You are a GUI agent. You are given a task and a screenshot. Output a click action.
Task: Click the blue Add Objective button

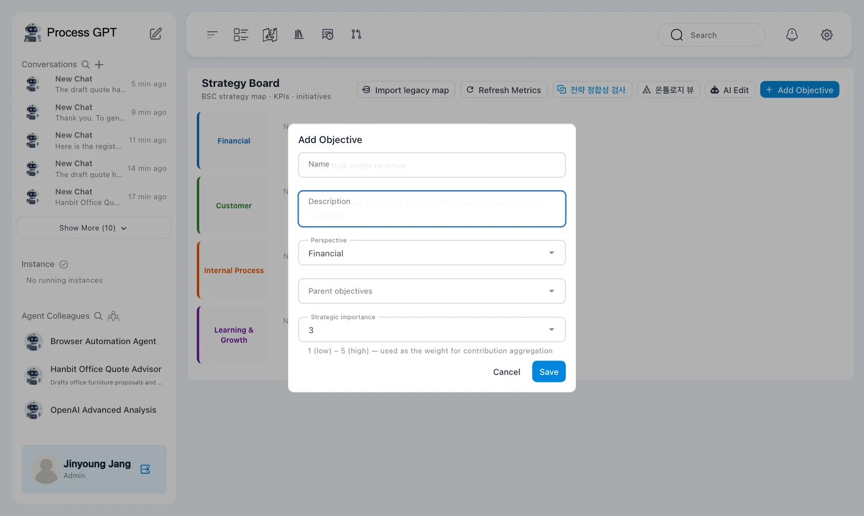pos(800,90)
